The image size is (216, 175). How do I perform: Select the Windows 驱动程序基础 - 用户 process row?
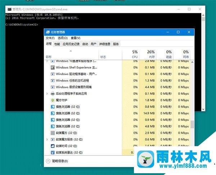point(118,74)
